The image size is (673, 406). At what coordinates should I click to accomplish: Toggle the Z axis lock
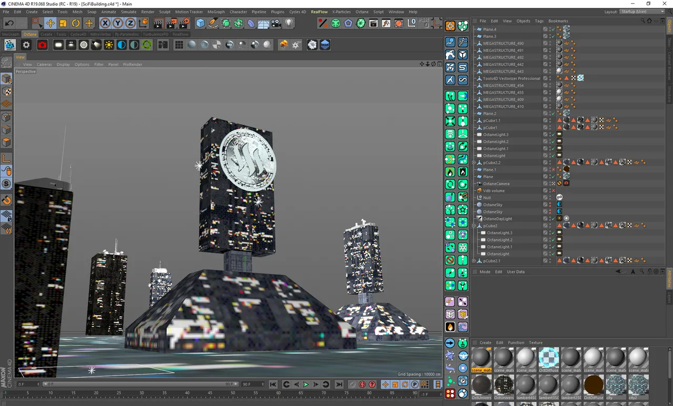(x=130, y=23)
